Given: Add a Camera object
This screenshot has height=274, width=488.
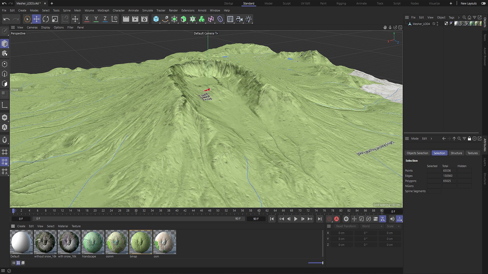Looking at the screenshot, I should [239, 19].
